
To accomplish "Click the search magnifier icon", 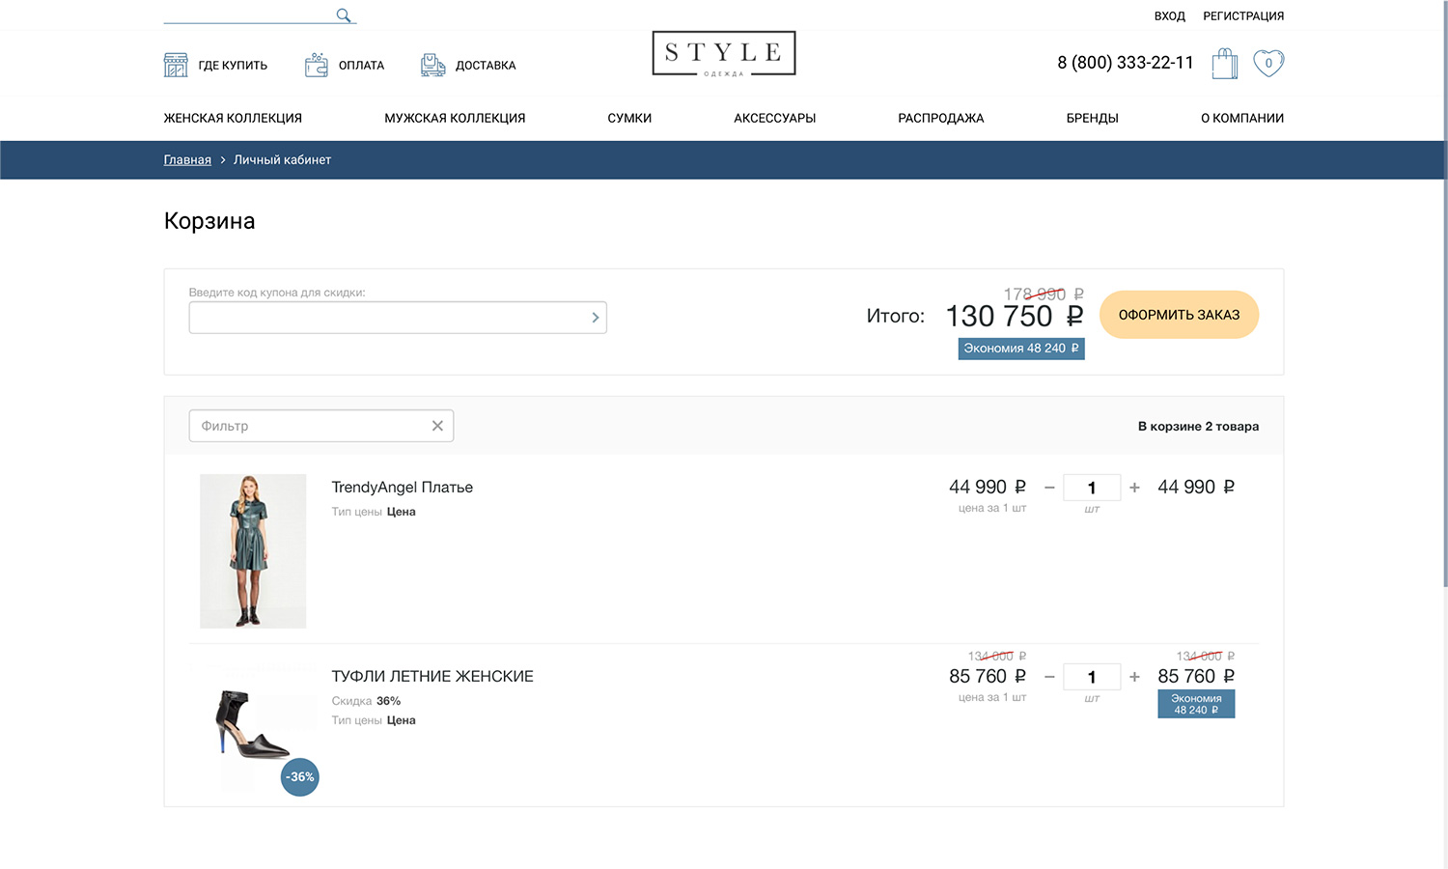I will (343, 15).
